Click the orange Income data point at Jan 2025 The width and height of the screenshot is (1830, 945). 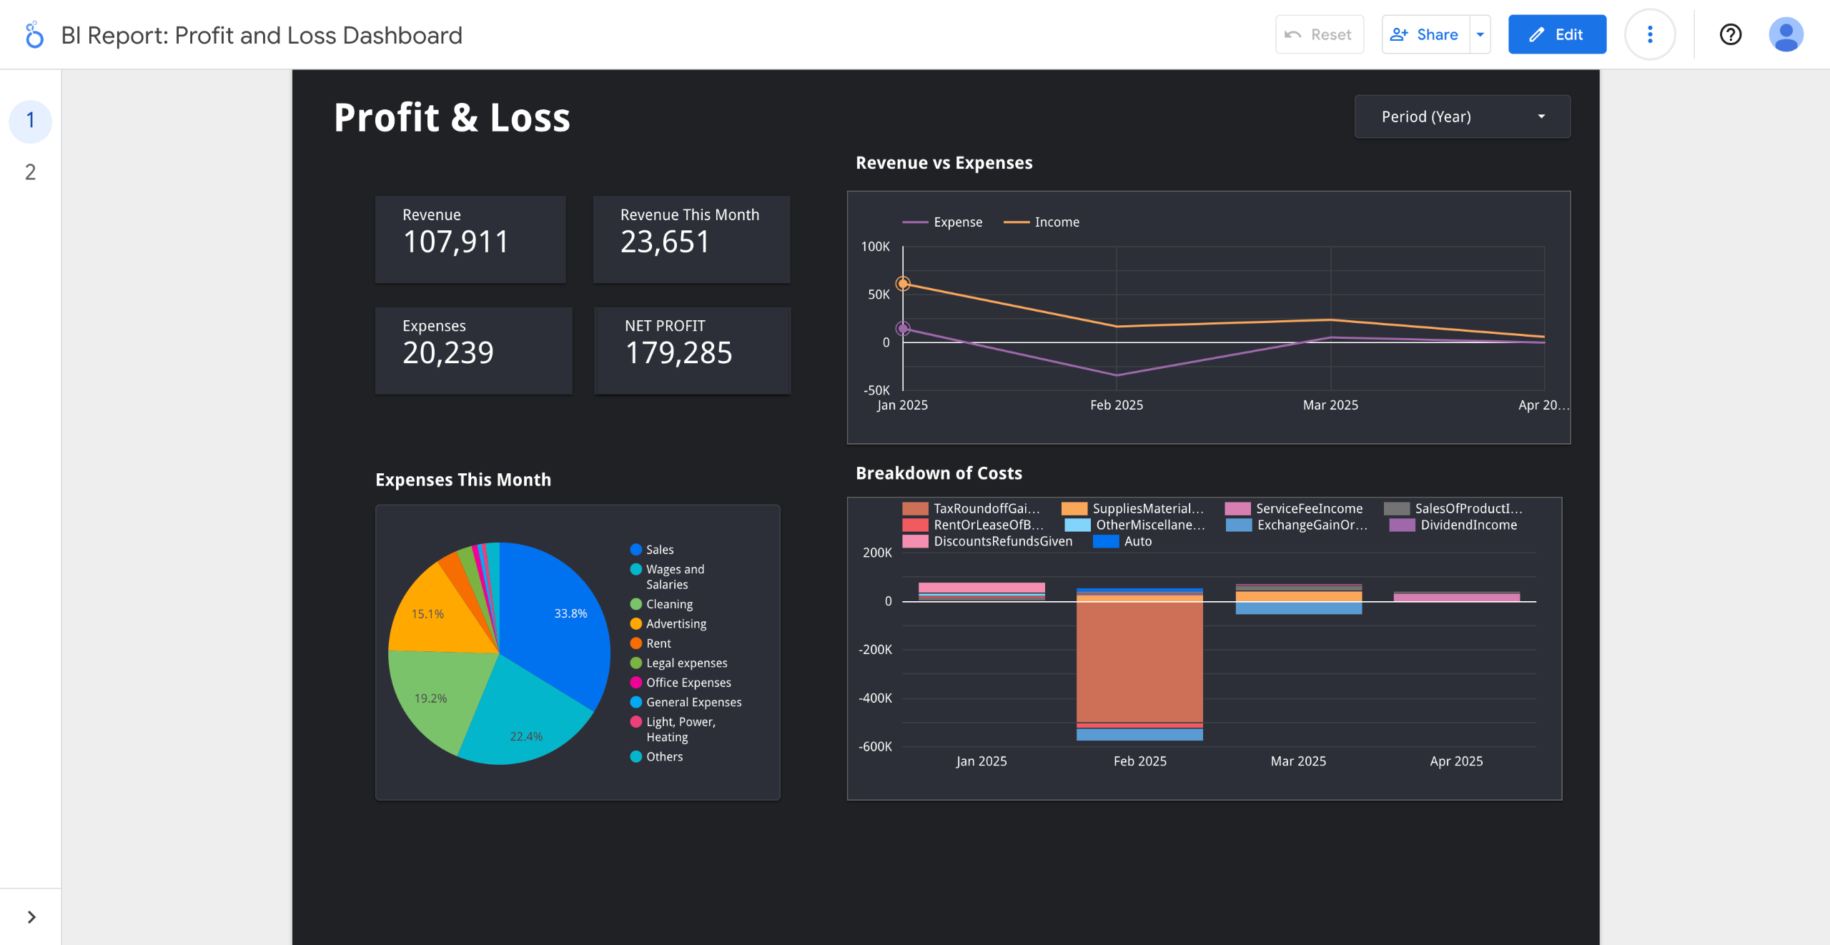903,284
